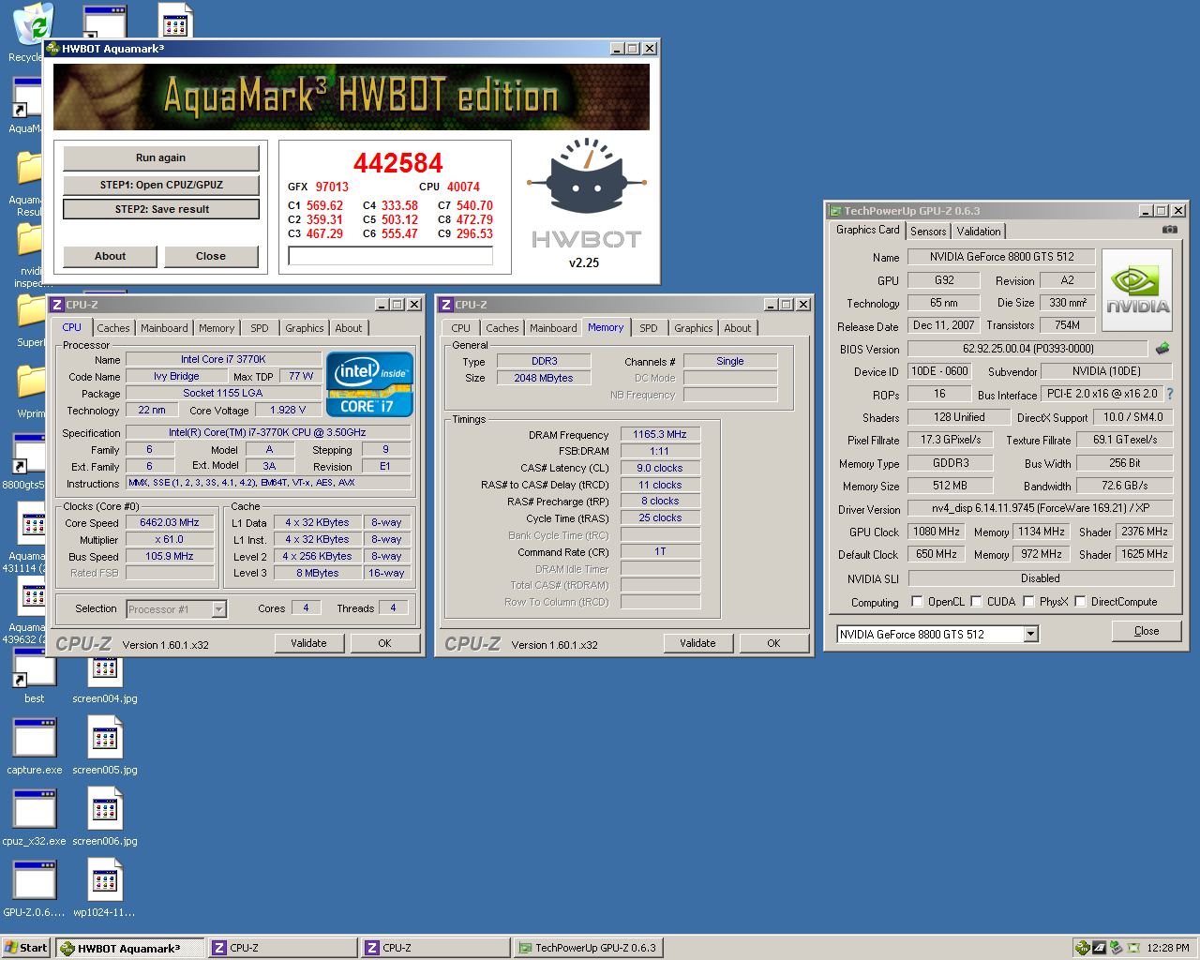Click the NVIDIA logo in GPU-Z

[x=1137, y=290]
